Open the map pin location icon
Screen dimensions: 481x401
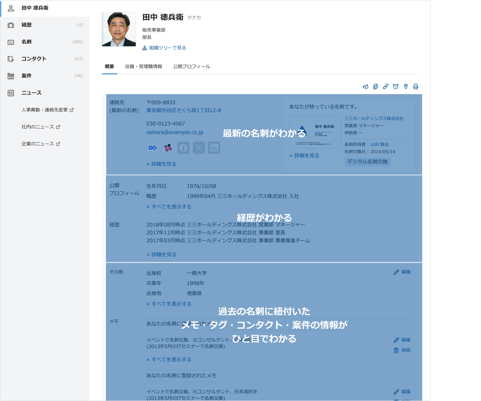pyautogui.click(x=406, y=87)
